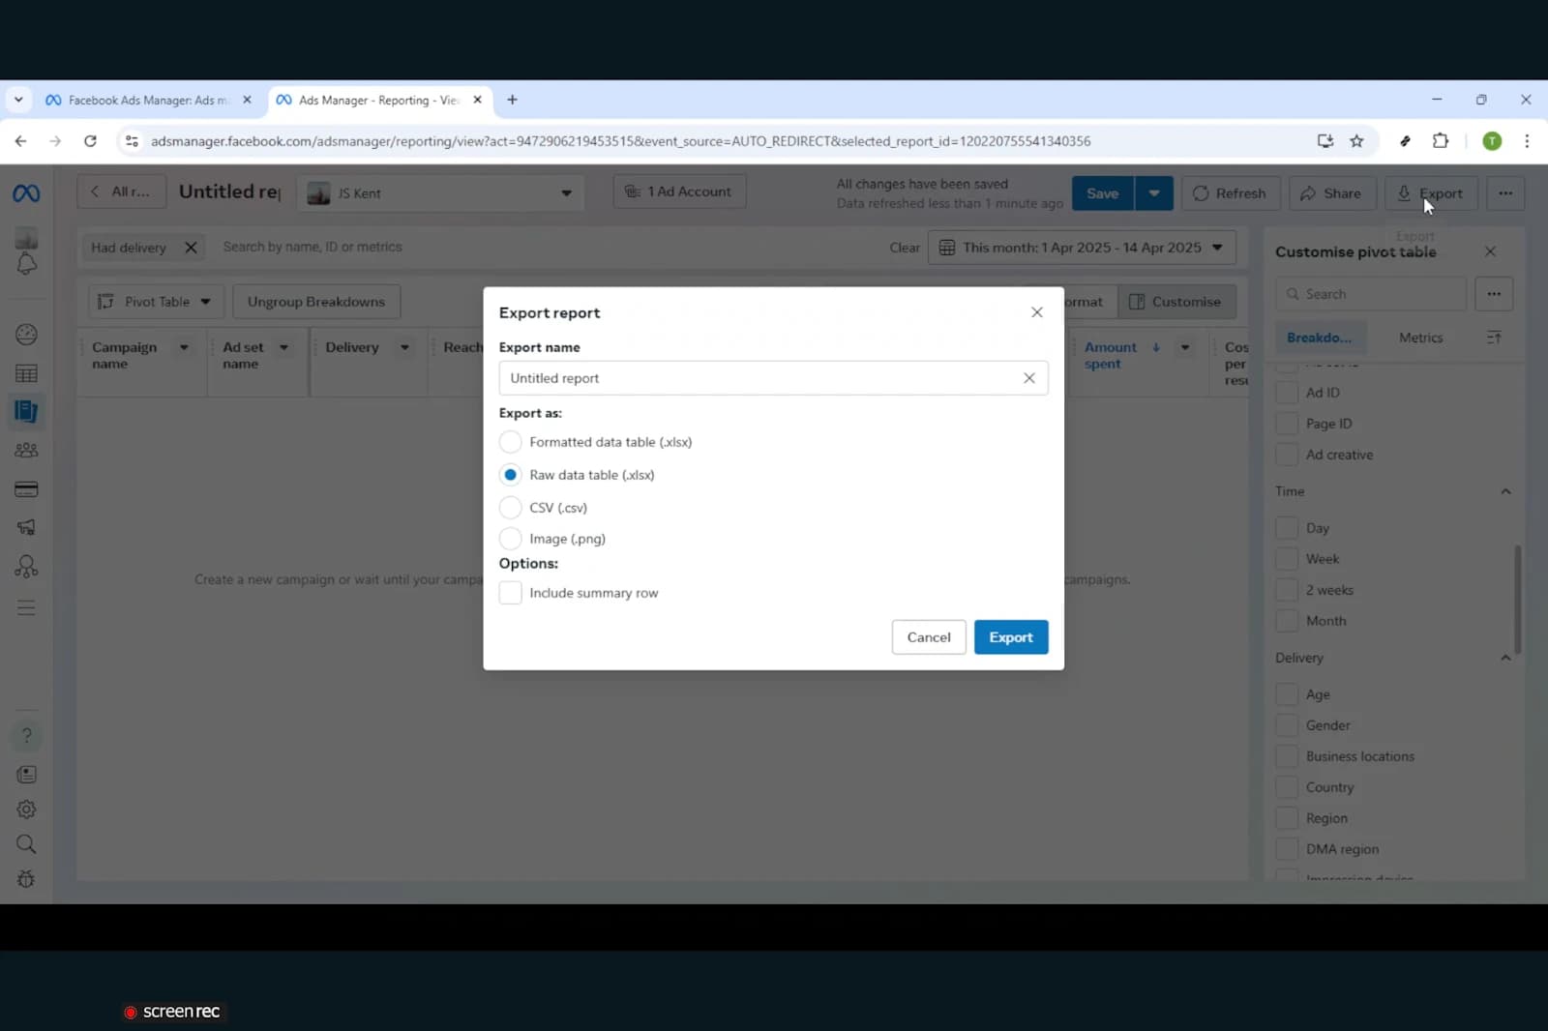Click into the Export name field
Image resolution: width=1548 pixels, height=1031 pixels.
759,378
